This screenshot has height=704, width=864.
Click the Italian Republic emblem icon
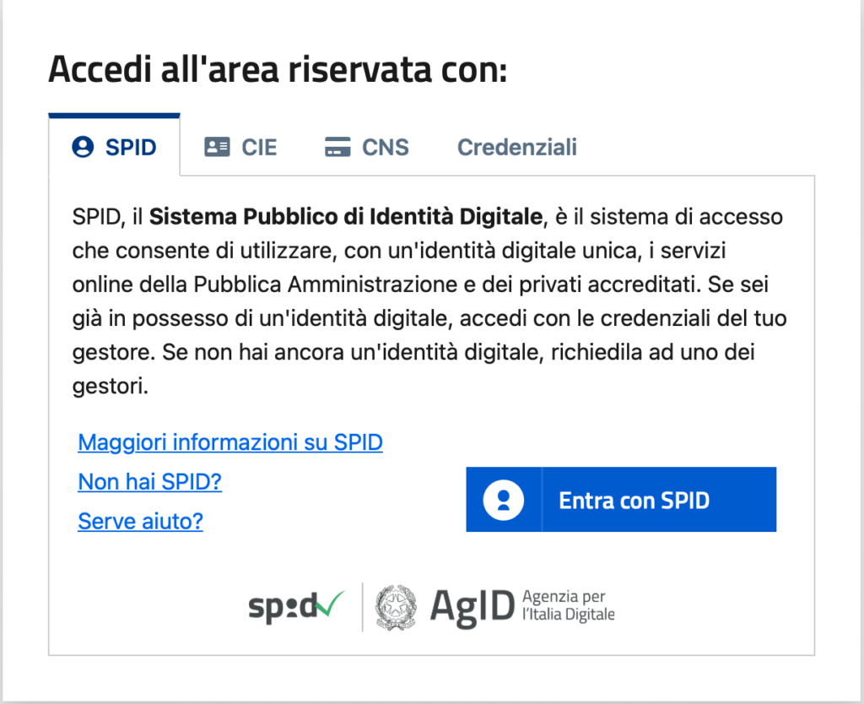click(396, 608)
